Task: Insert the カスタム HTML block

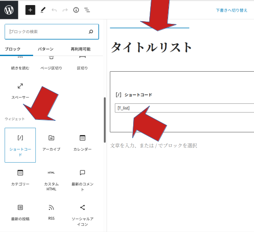Action: tap(51, 180)
